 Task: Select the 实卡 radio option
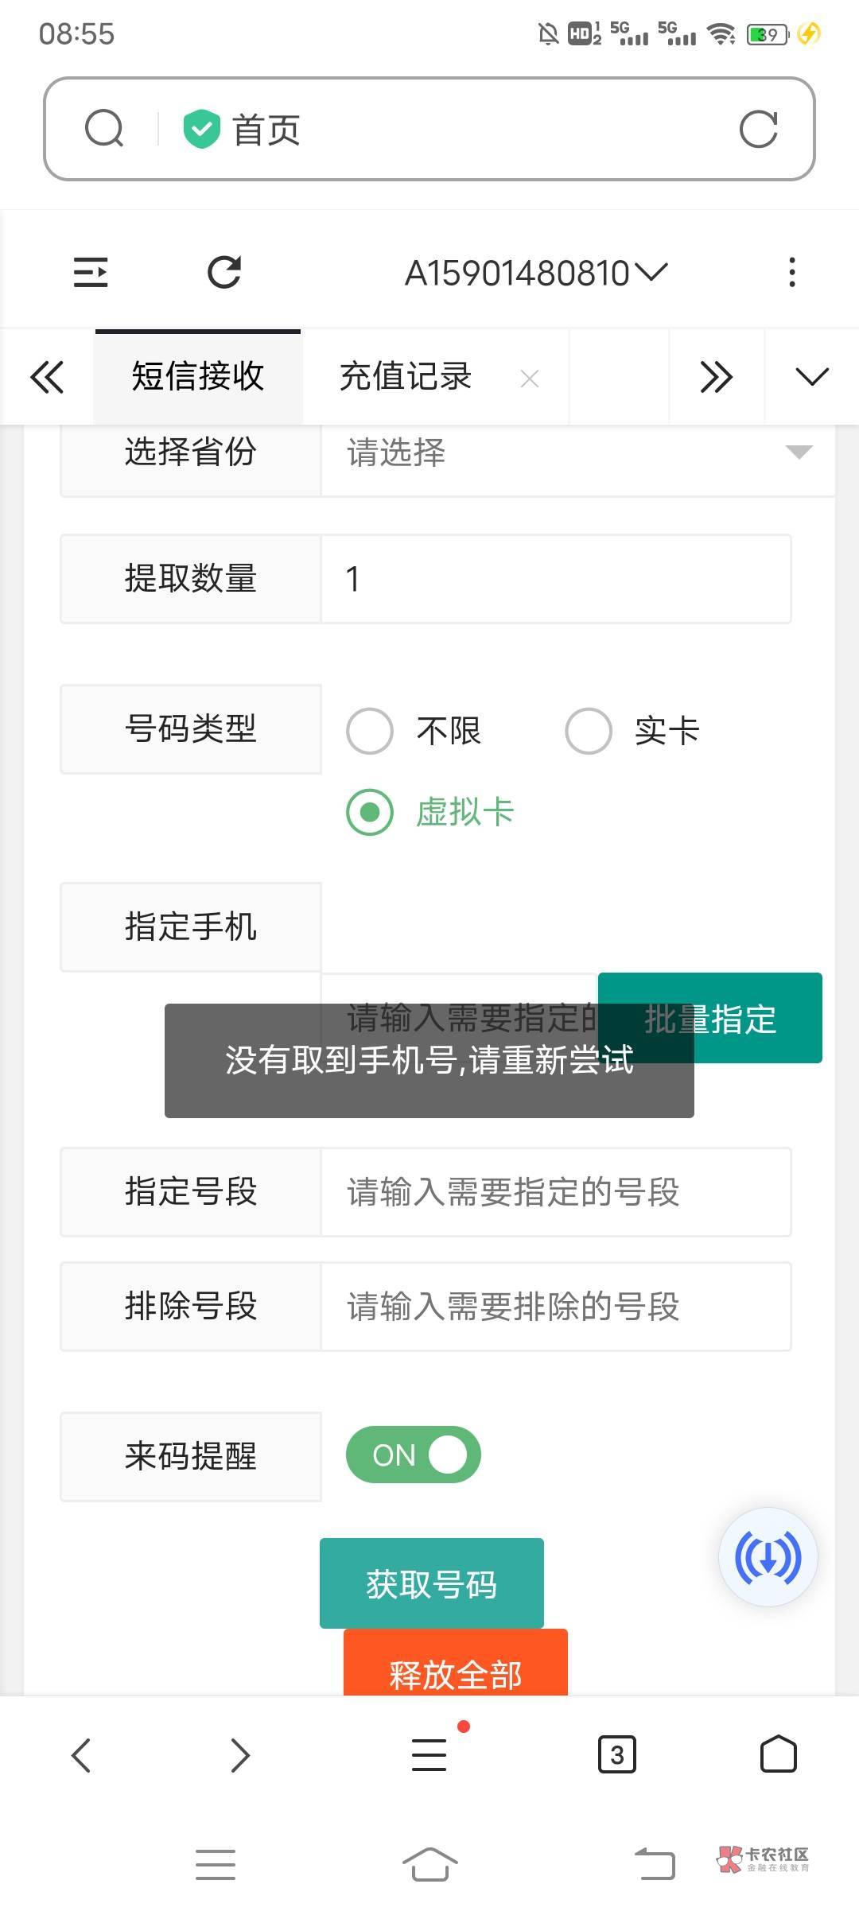589,731
